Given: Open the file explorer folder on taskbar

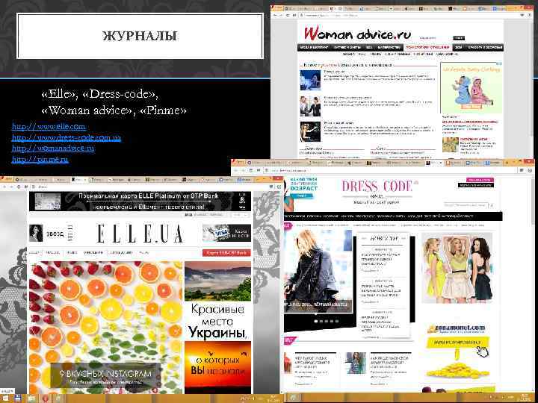Looking at the screenshot, I should [x=31, y=399].
